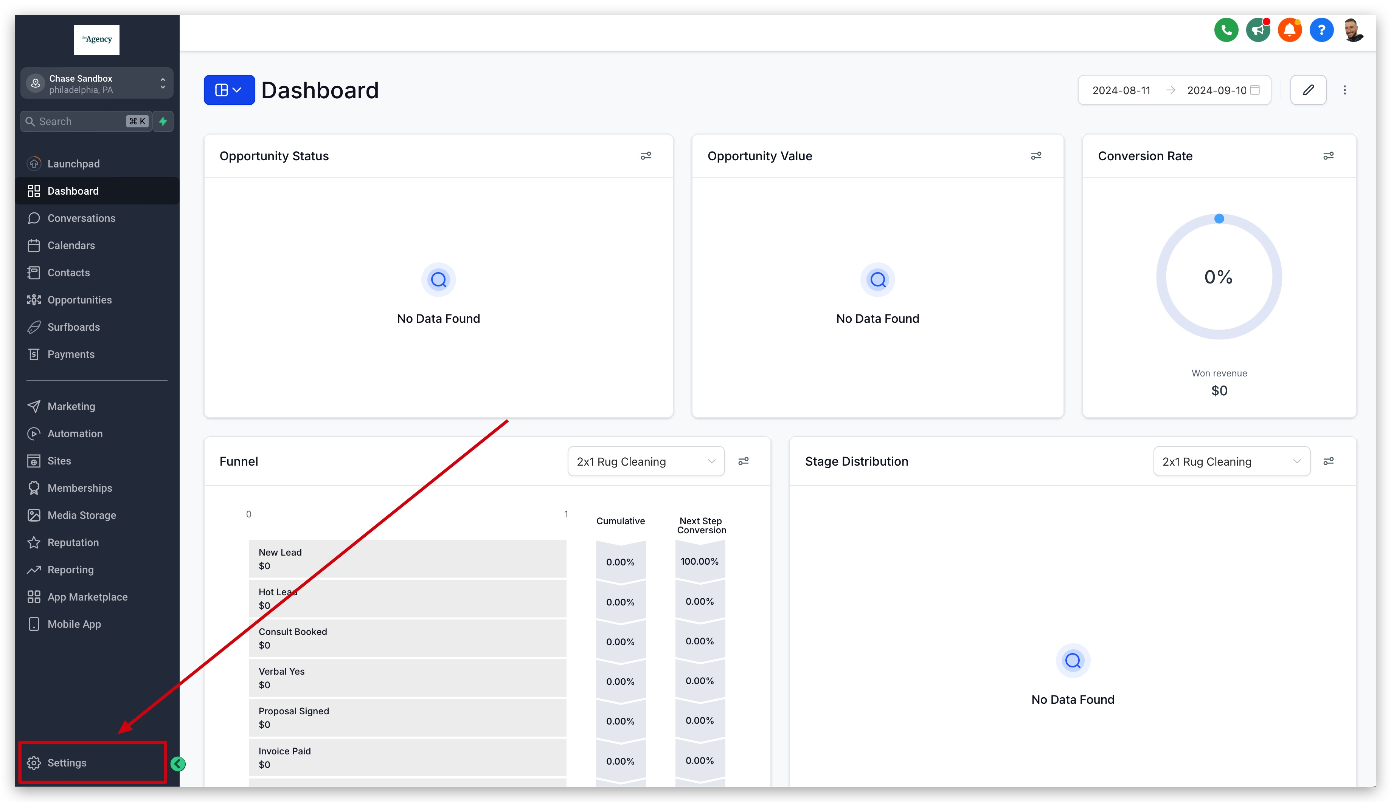Open Opportunity Status widget filter settings
The image size is (1391, 802).
click(x=645, y=156)
